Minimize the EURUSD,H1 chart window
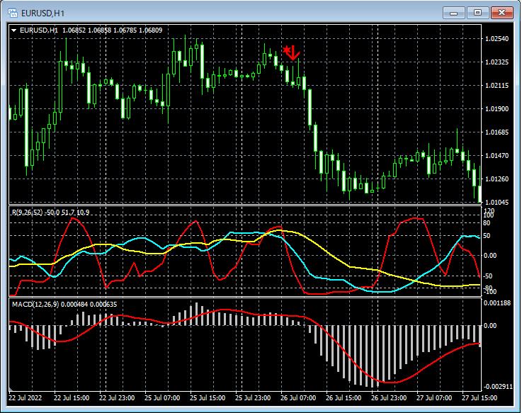Screen dimensions: 522x413 click(x=453, y=13)
